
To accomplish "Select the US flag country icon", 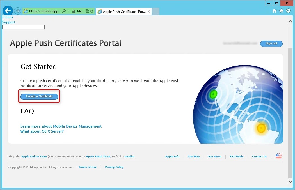I will point(279,156).
